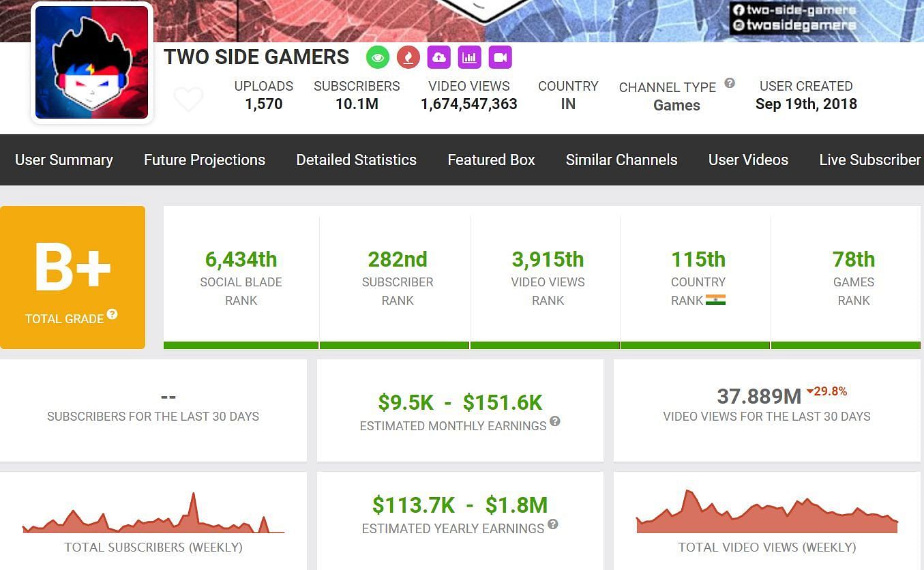
Task: Click help icon for Estimated Monthly Earnings
Action: pos(555,421)
